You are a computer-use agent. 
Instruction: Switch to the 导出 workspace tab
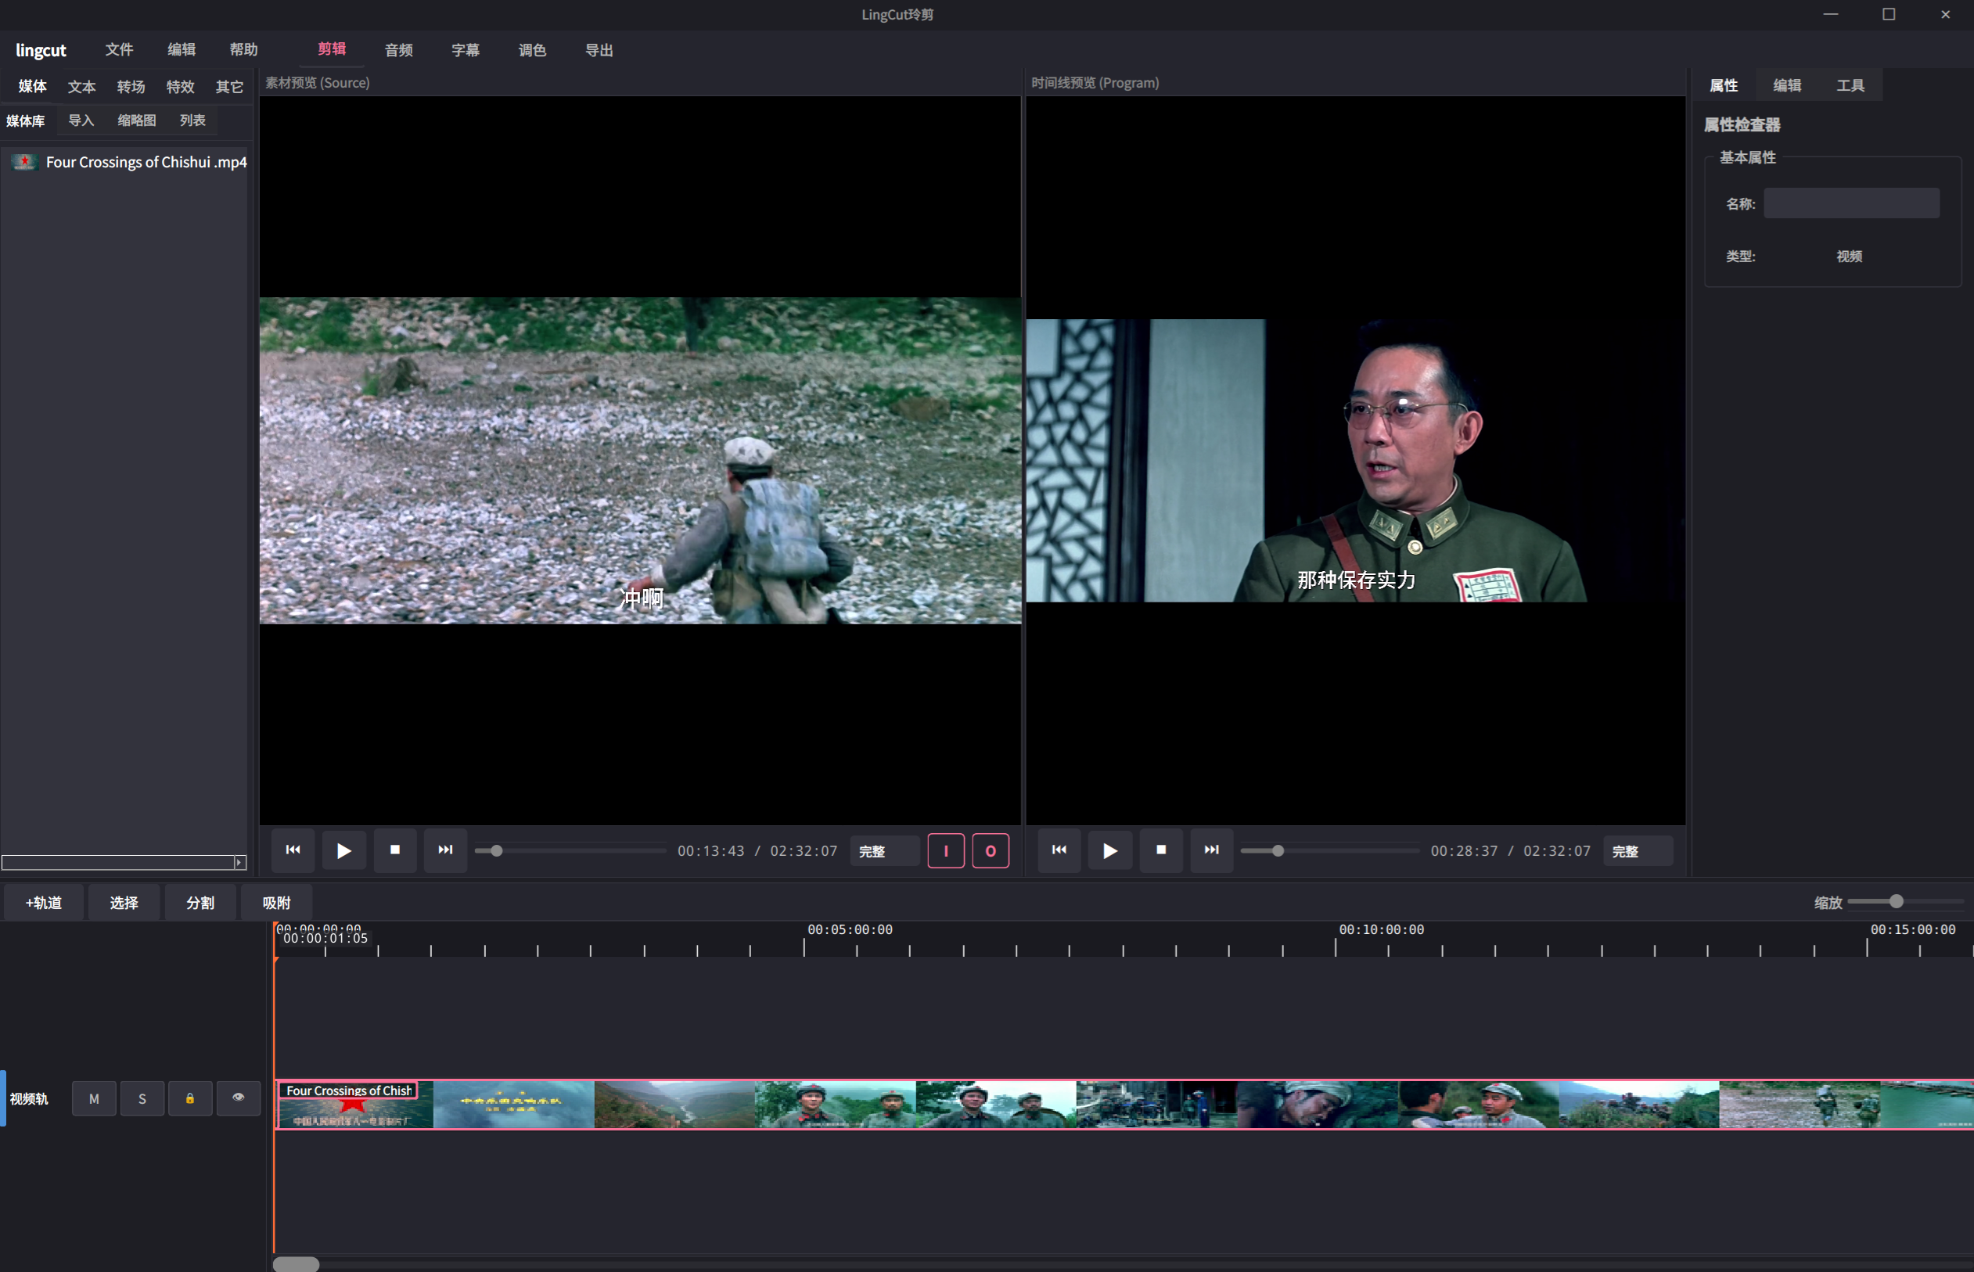click(x=599, y=50)
